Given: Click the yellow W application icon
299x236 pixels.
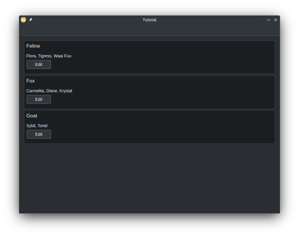Looking at the screenshot, I should pyautogui.click(x=23, y=20).
